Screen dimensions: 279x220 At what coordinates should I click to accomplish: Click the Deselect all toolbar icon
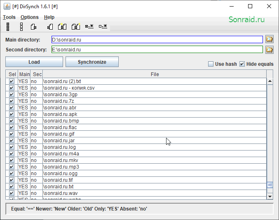pos(21,27)
